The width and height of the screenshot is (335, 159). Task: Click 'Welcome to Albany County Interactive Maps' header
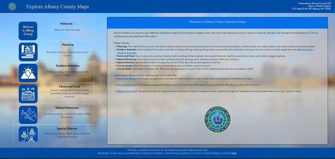point(217,22)
